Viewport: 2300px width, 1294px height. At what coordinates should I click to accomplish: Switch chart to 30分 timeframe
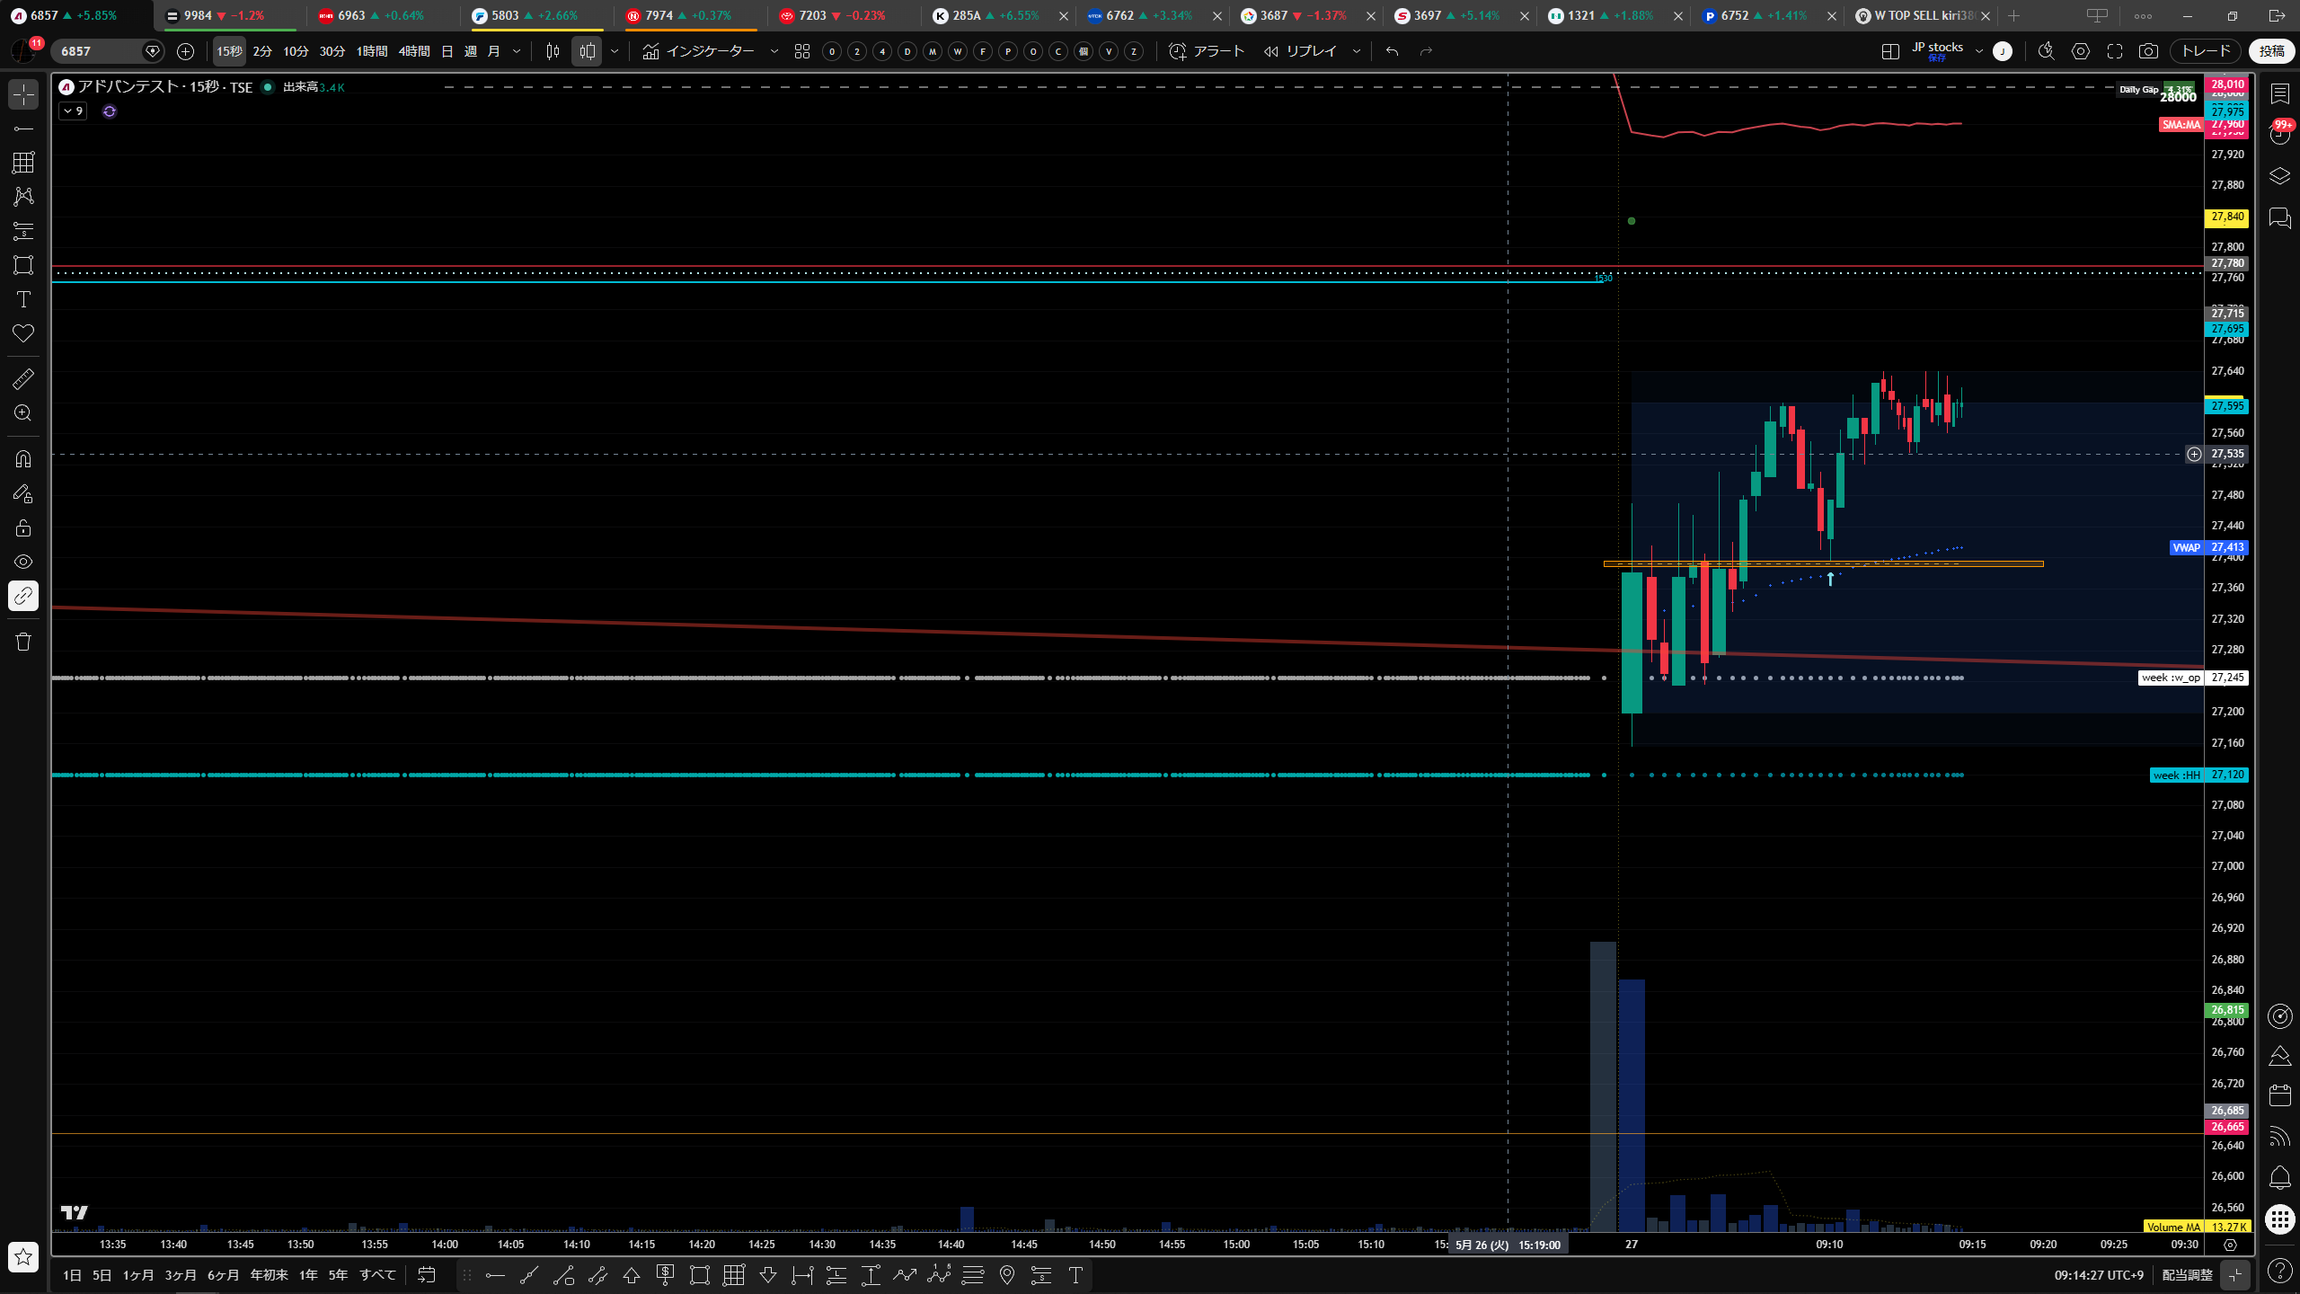332,51
